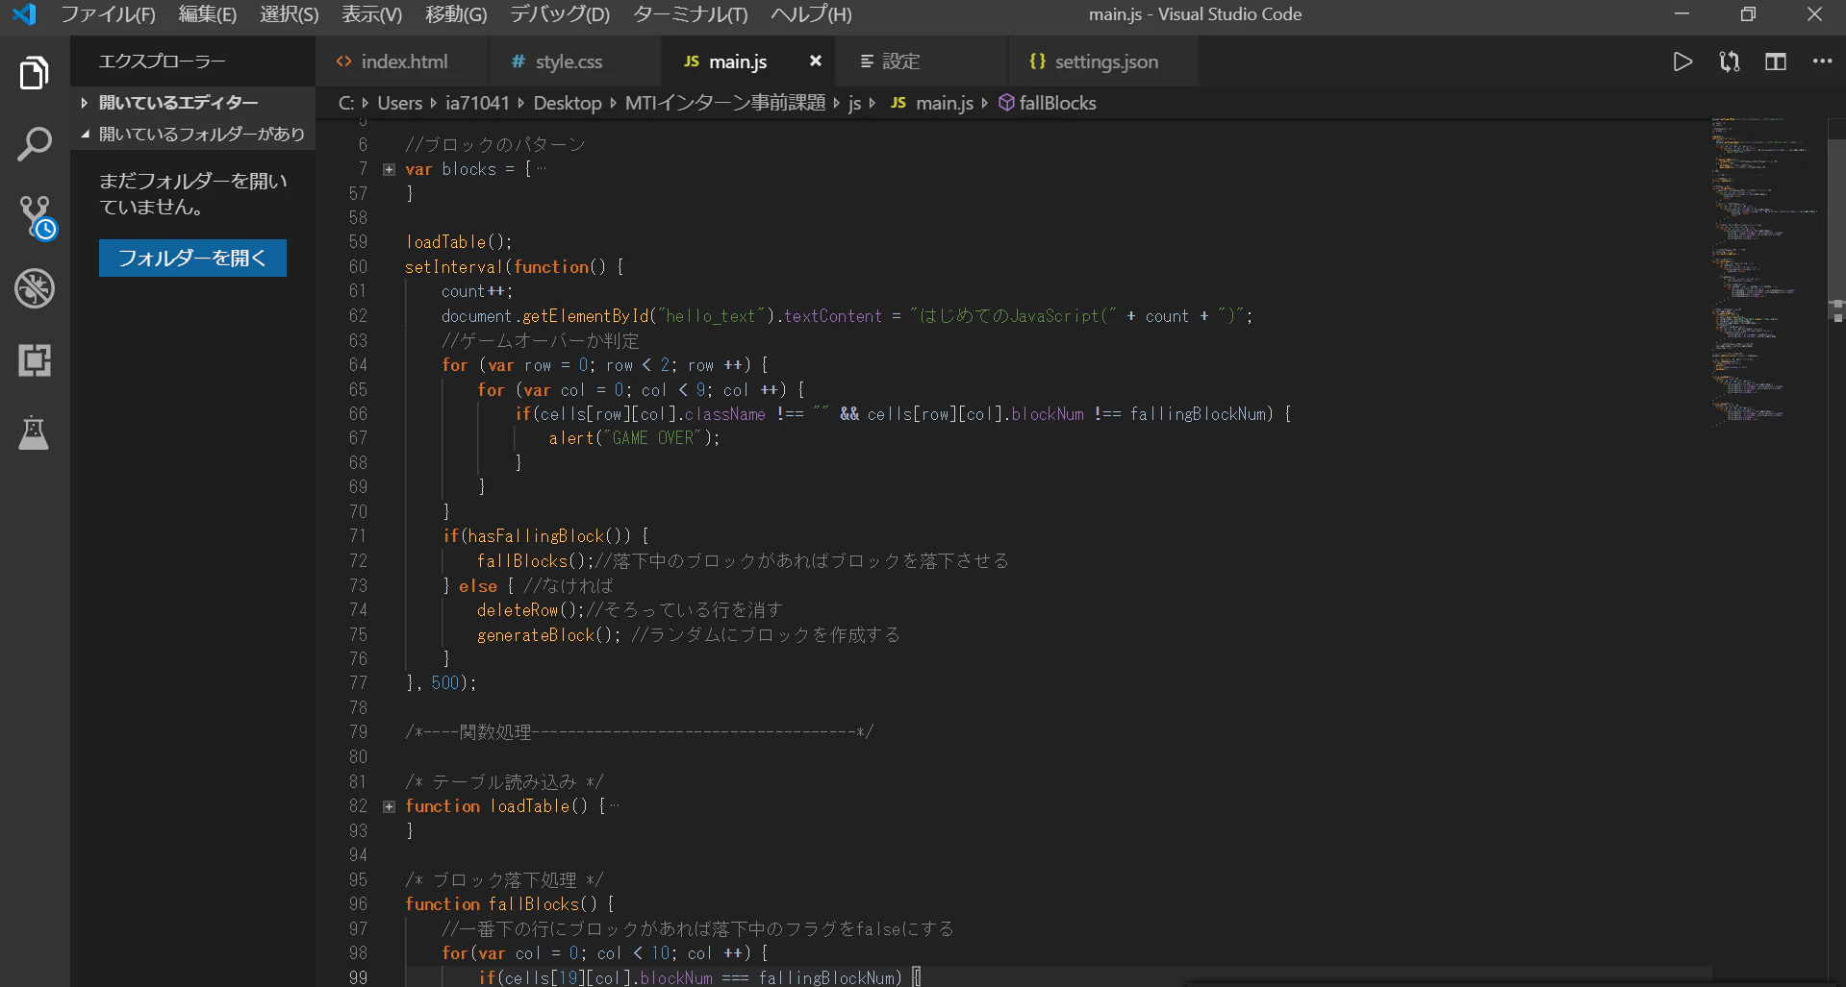Open the Source Control view icon
Screen dimensions: 1846x987
(x=37, y=218)
